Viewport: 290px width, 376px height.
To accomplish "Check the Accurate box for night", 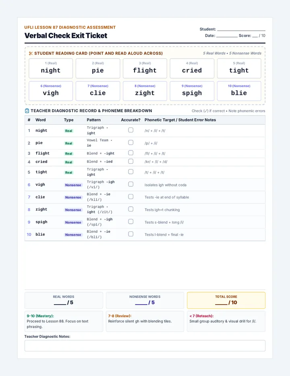I will 131,130.
